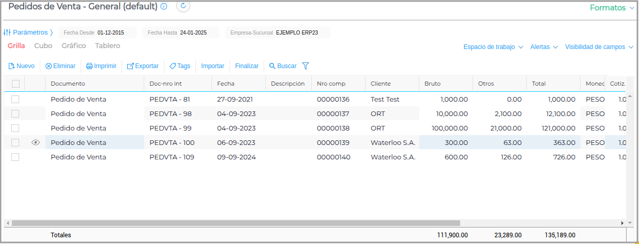
Task: Click the Finalizar button
Action: point(247,66)
